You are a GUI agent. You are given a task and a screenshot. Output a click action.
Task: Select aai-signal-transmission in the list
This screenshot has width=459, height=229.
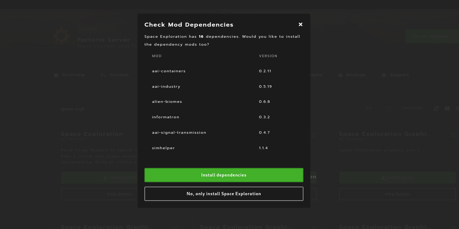pyautogui.click(x=179, y=133)
